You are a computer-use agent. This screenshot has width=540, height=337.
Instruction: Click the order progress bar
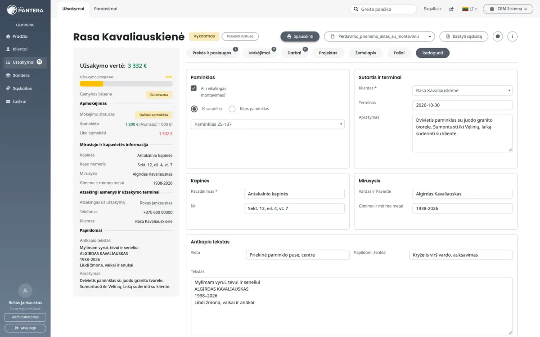[126, 84]
